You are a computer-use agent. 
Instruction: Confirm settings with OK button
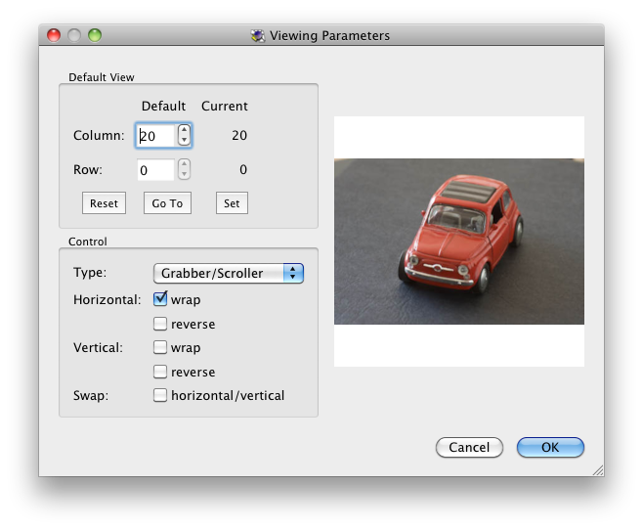(x=550, y=447)
